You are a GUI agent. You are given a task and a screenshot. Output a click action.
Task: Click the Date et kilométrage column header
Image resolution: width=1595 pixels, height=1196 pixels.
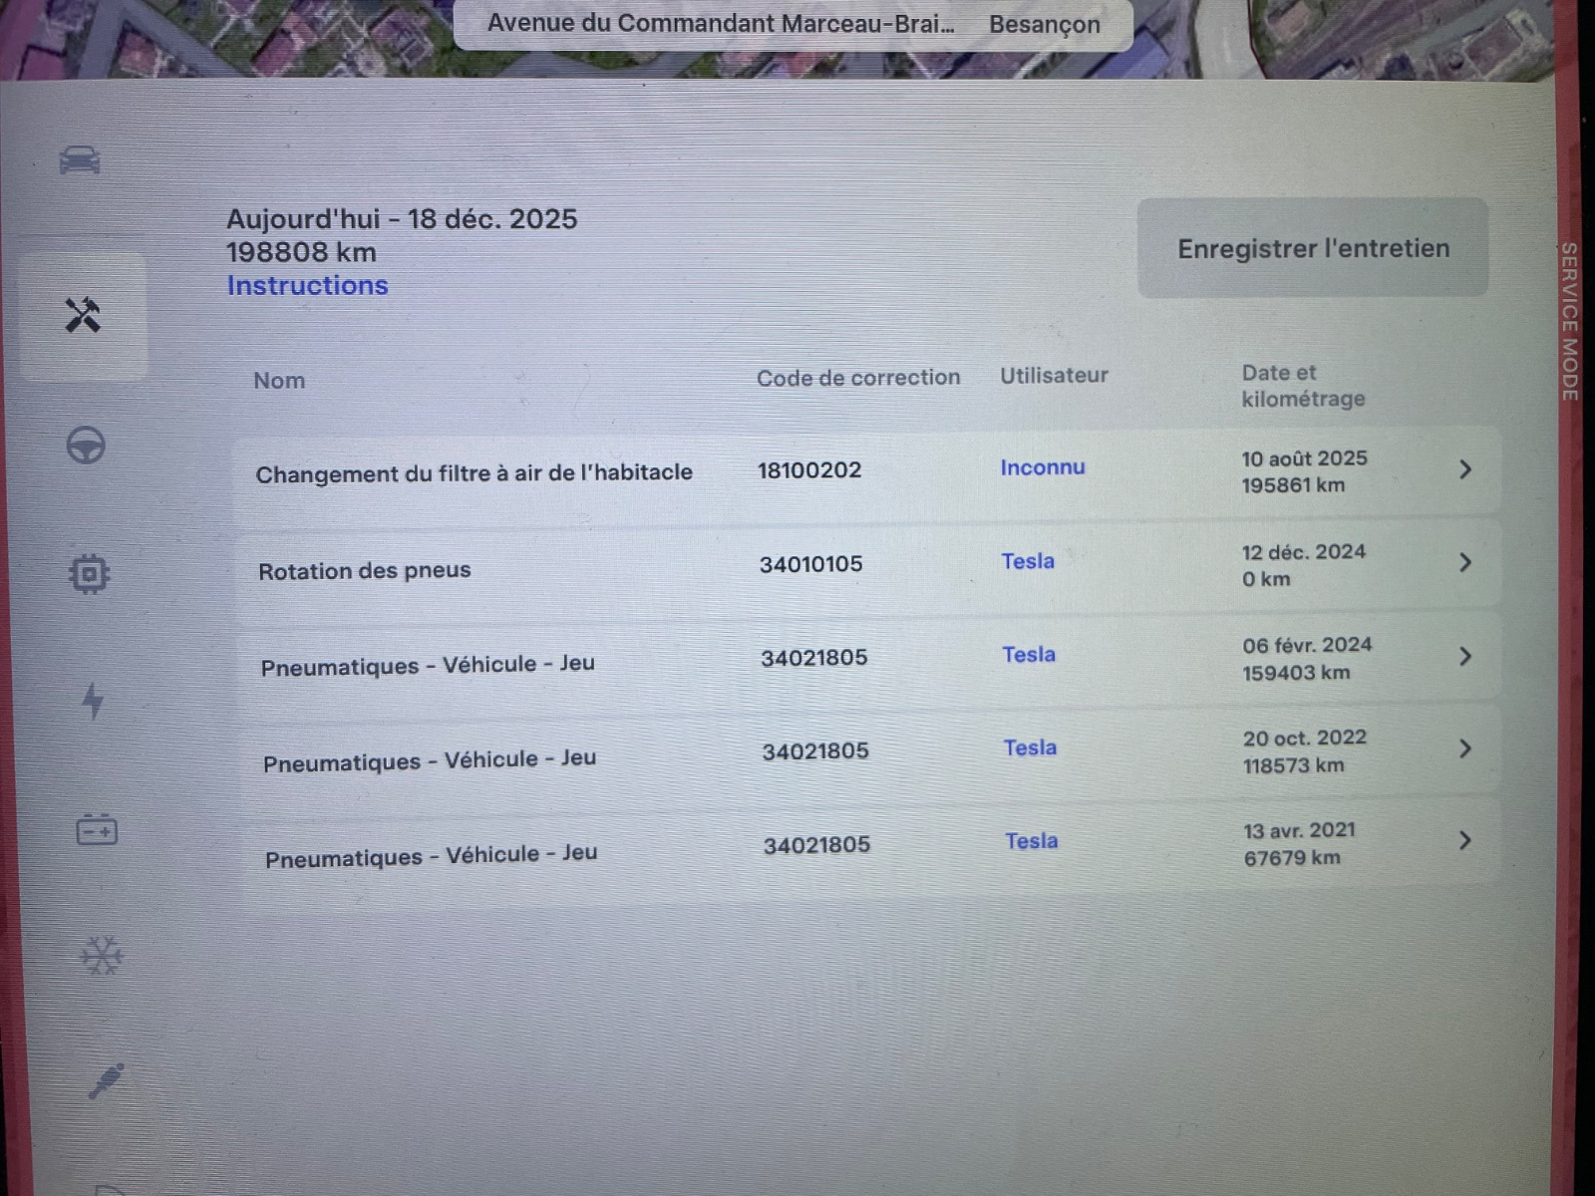click(1302, 386)
